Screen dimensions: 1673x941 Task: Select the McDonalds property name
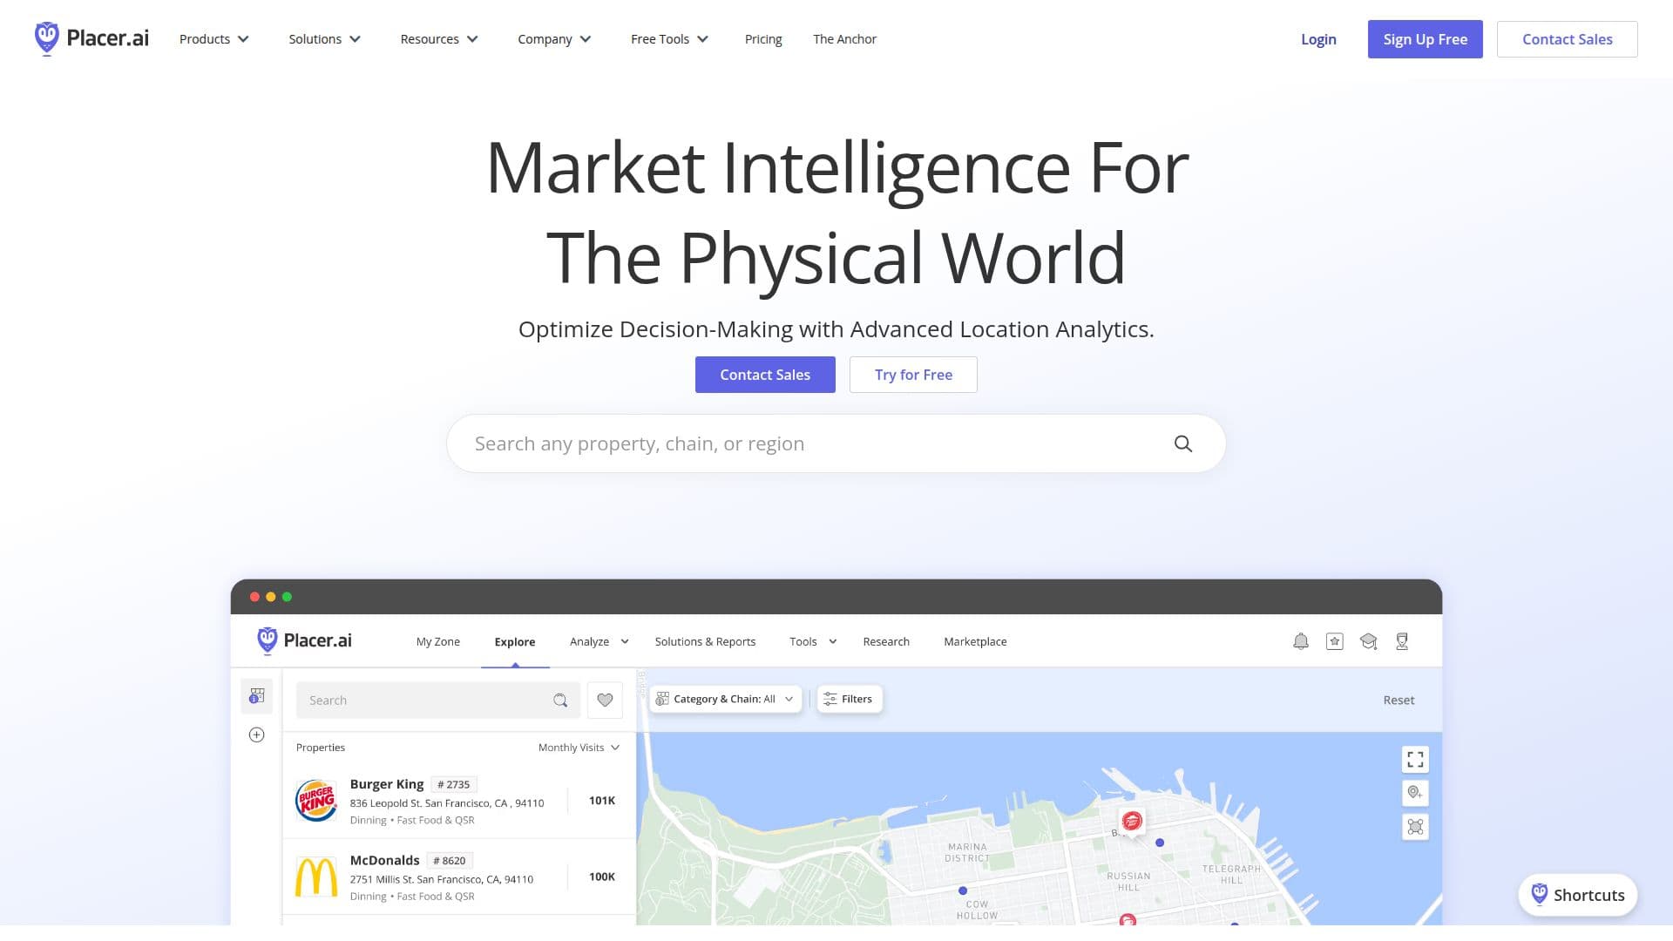(x=384, y=860)
